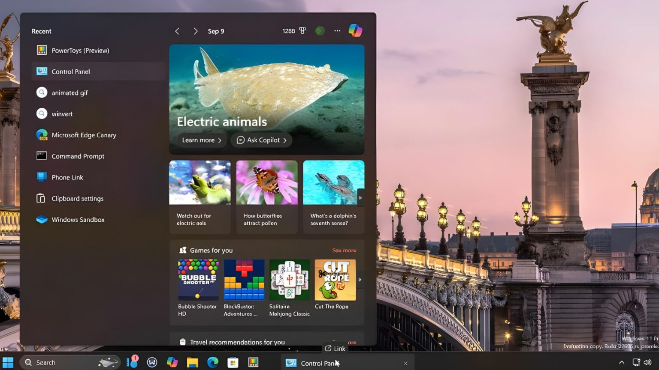
Task: Launch PowerToys (Preview) from Recent
Action: (81, 50)
